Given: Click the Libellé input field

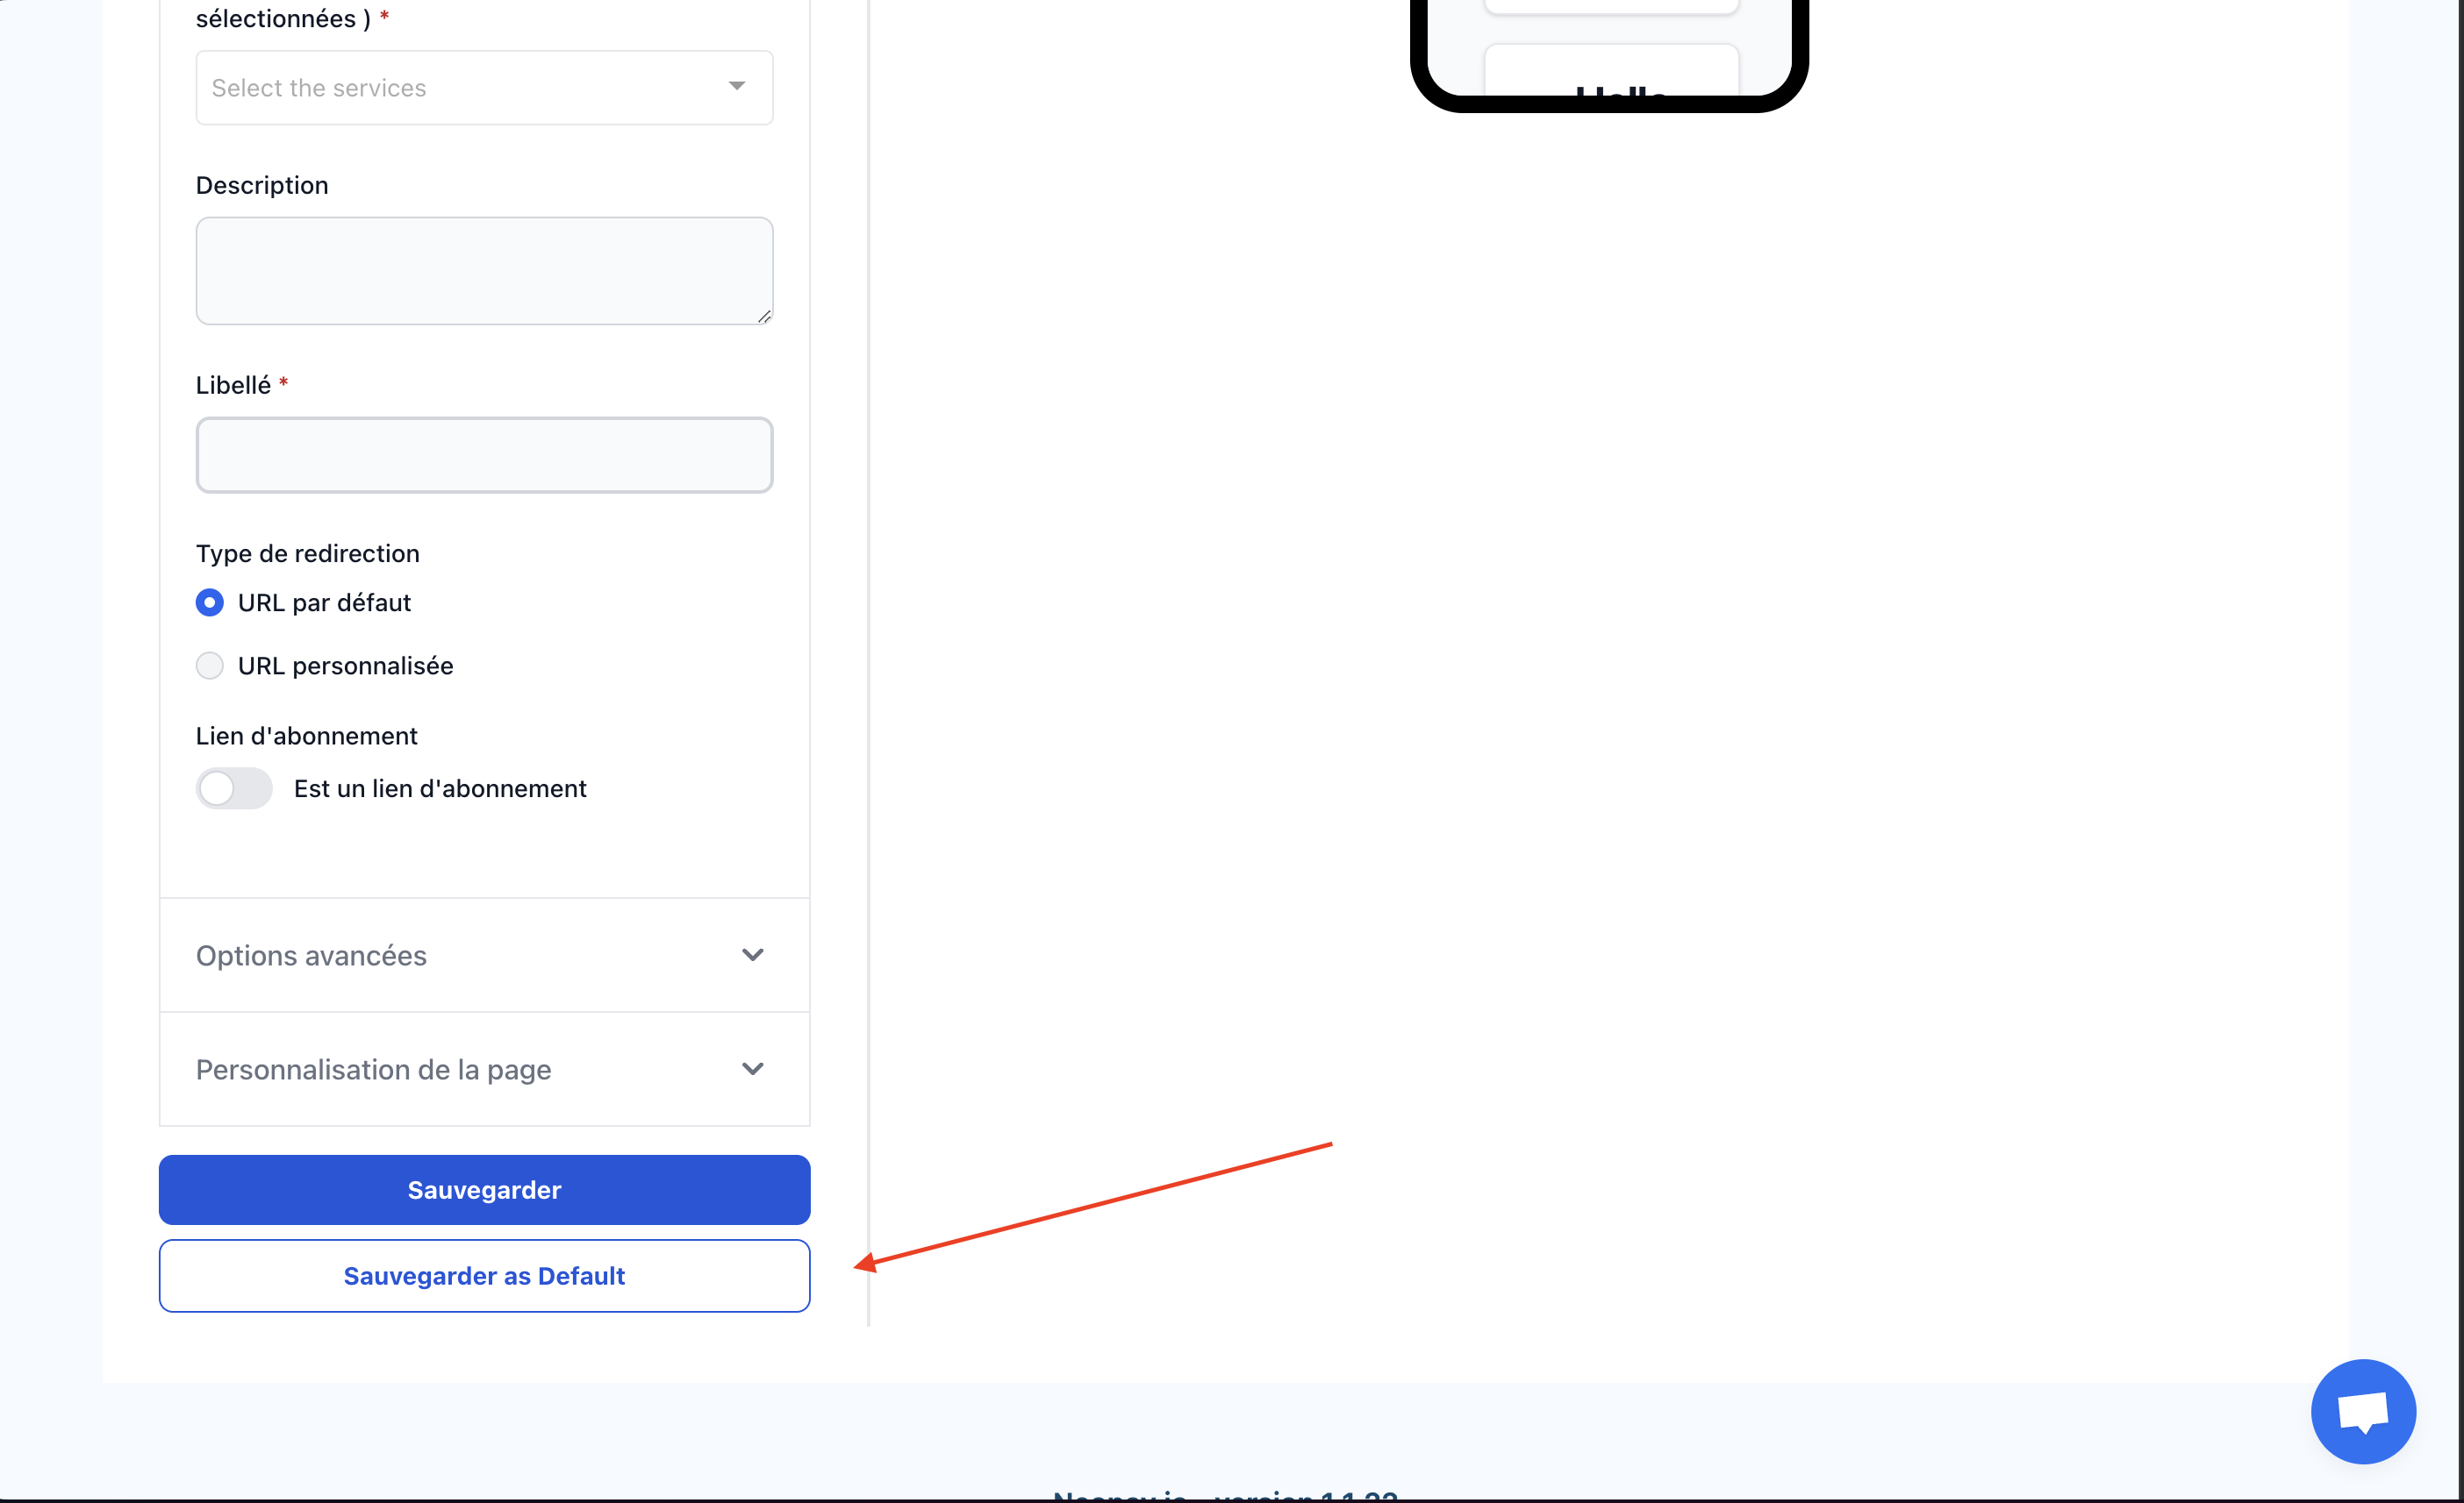Looking at the screenshot, I should 484,453.
